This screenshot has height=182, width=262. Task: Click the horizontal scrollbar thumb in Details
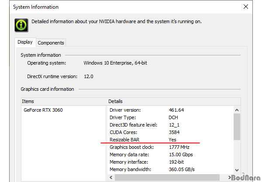tap(167, 177)
